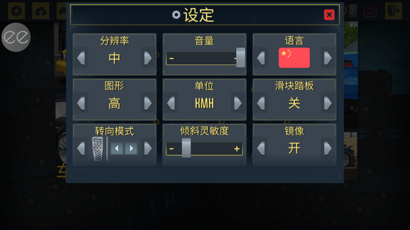The height and width of the screenshot is (230, 410).
Task: Click the pedal icon in 转向模式
Action: (x=98, y=148)
